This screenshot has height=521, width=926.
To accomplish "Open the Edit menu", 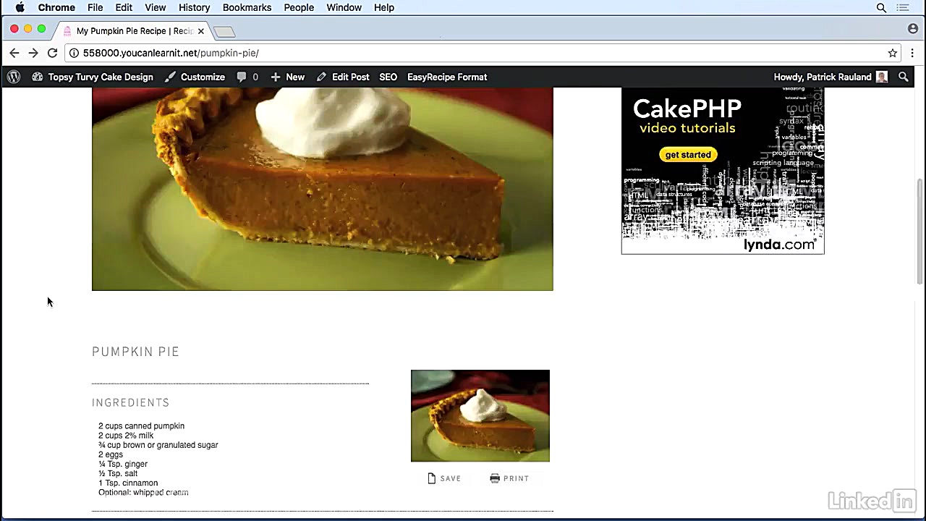I will tap(124, 7).
